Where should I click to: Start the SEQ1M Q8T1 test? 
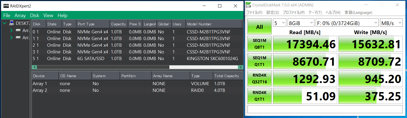click(x=260, y=44)
